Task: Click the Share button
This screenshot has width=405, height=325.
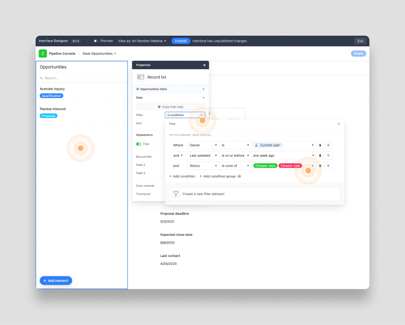Action: 358,54
